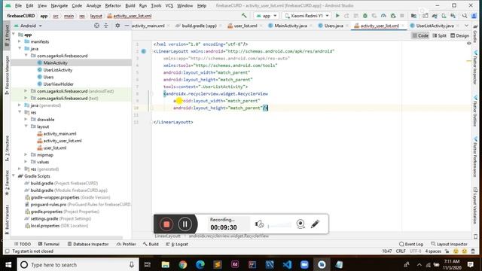Open the Refactor menu
The height and width of the screenshot is (271, 482).
pos(113,5)
